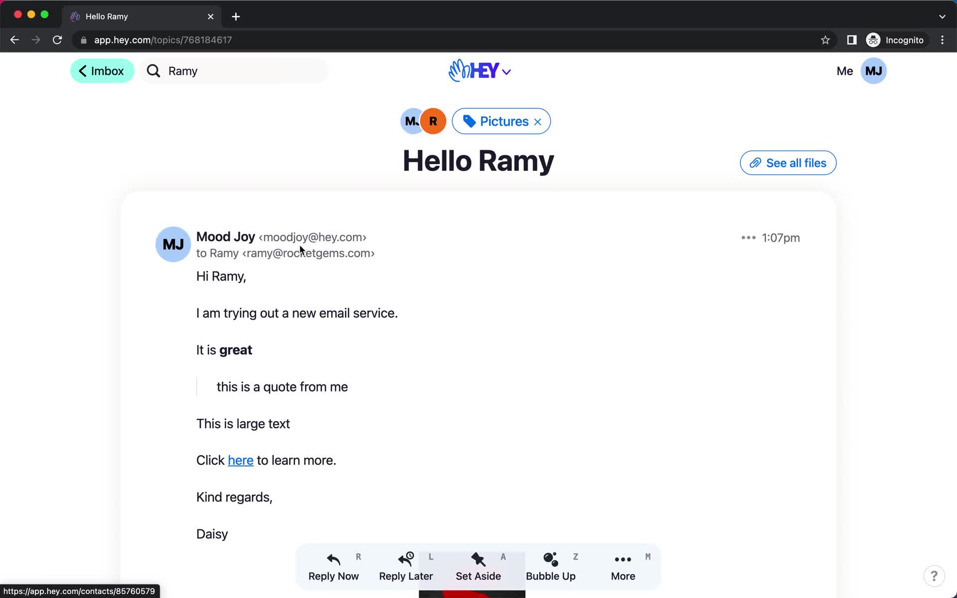Click Reply Now button
The height and width of the screenshot is (598, 957).
click(333, 567)
